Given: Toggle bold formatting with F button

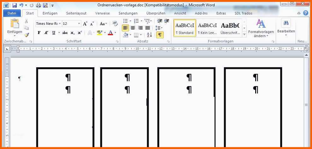Looking at the screenshot, I should point(39,33).
